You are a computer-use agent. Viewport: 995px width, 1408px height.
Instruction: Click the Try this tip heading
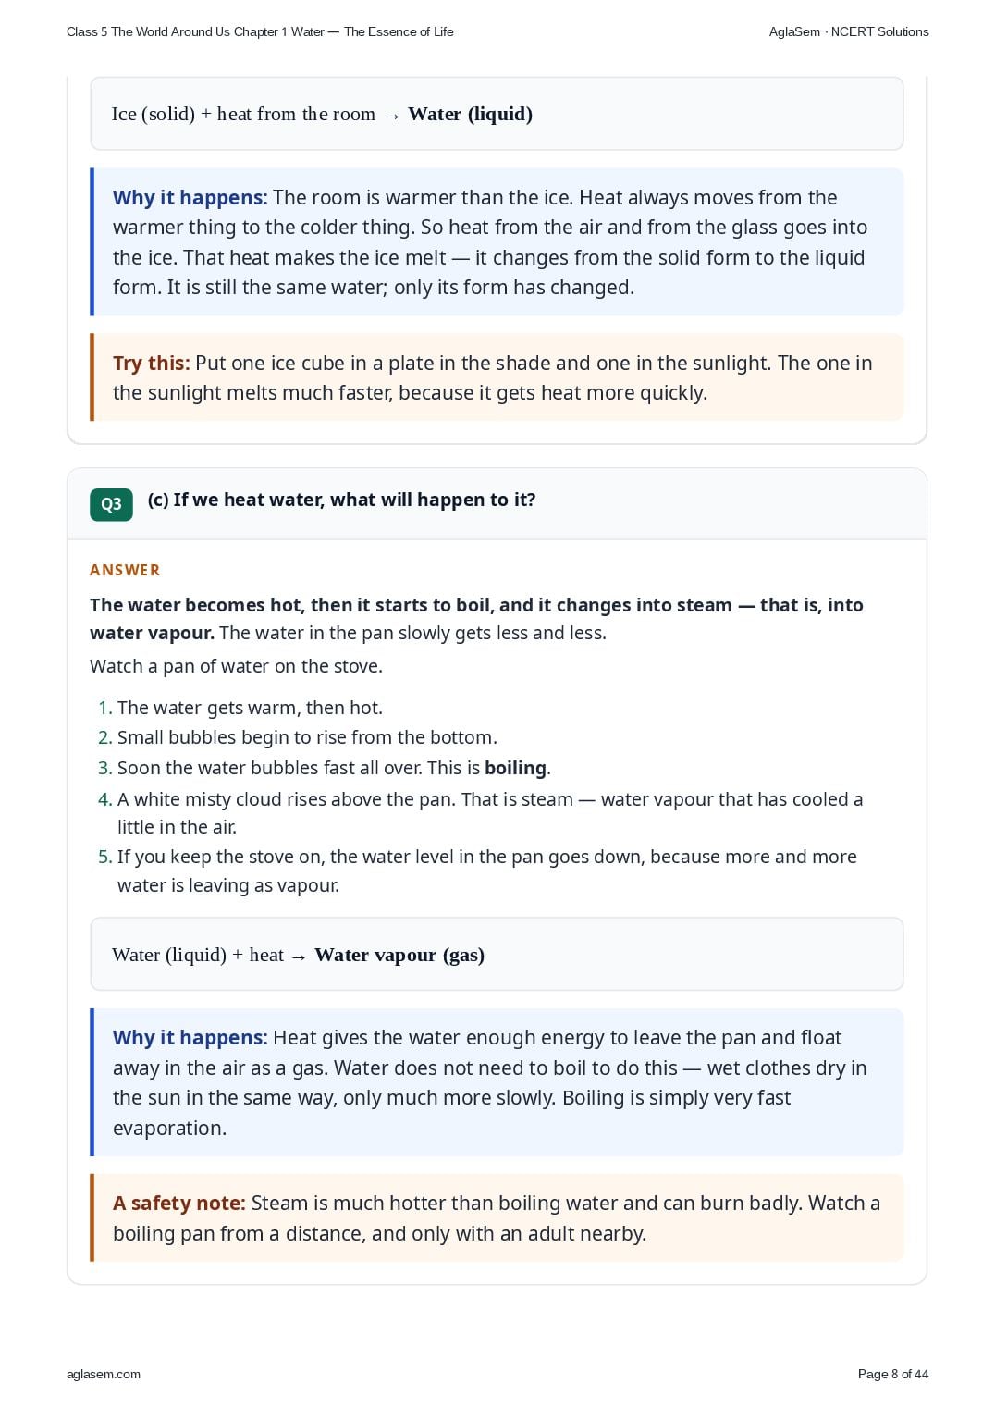click(151, 363)
